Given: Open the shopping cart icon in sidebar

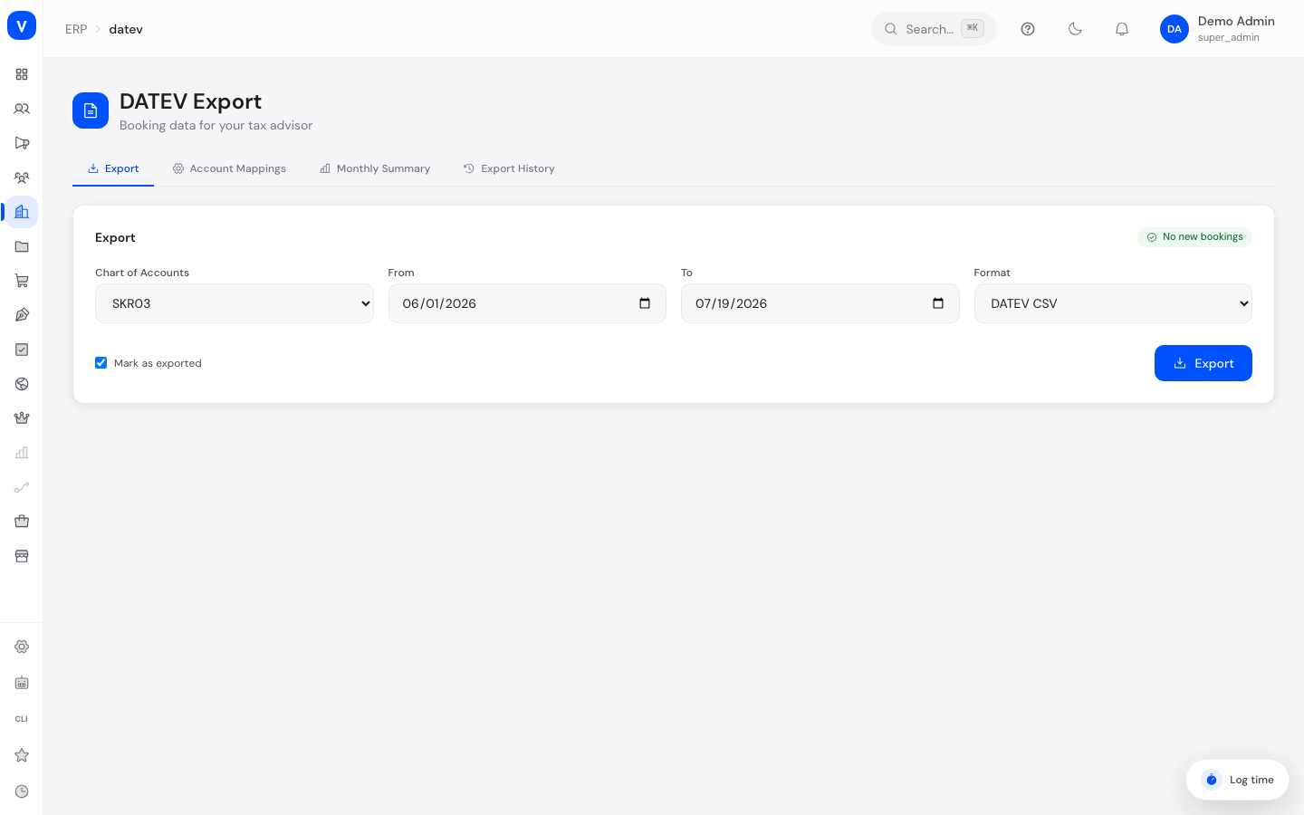Looking at the screenshot, I should [22, 281].
